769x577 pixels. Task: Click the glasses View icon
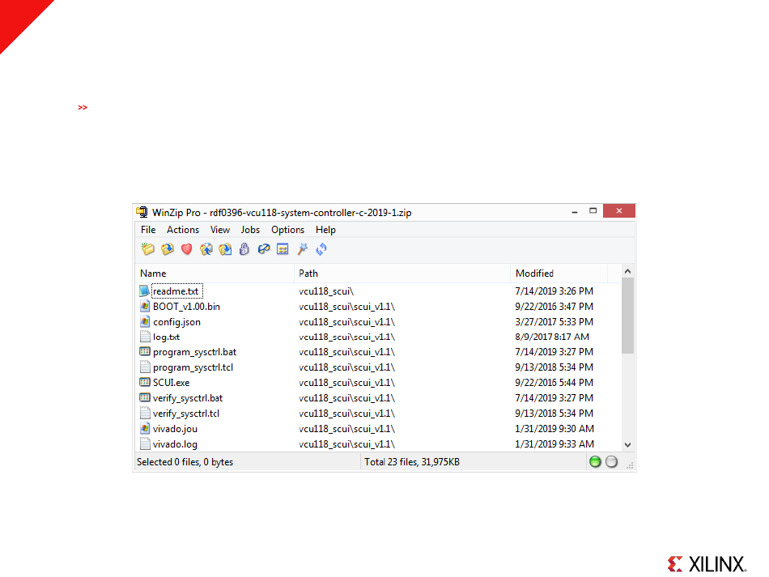point(264,249)
